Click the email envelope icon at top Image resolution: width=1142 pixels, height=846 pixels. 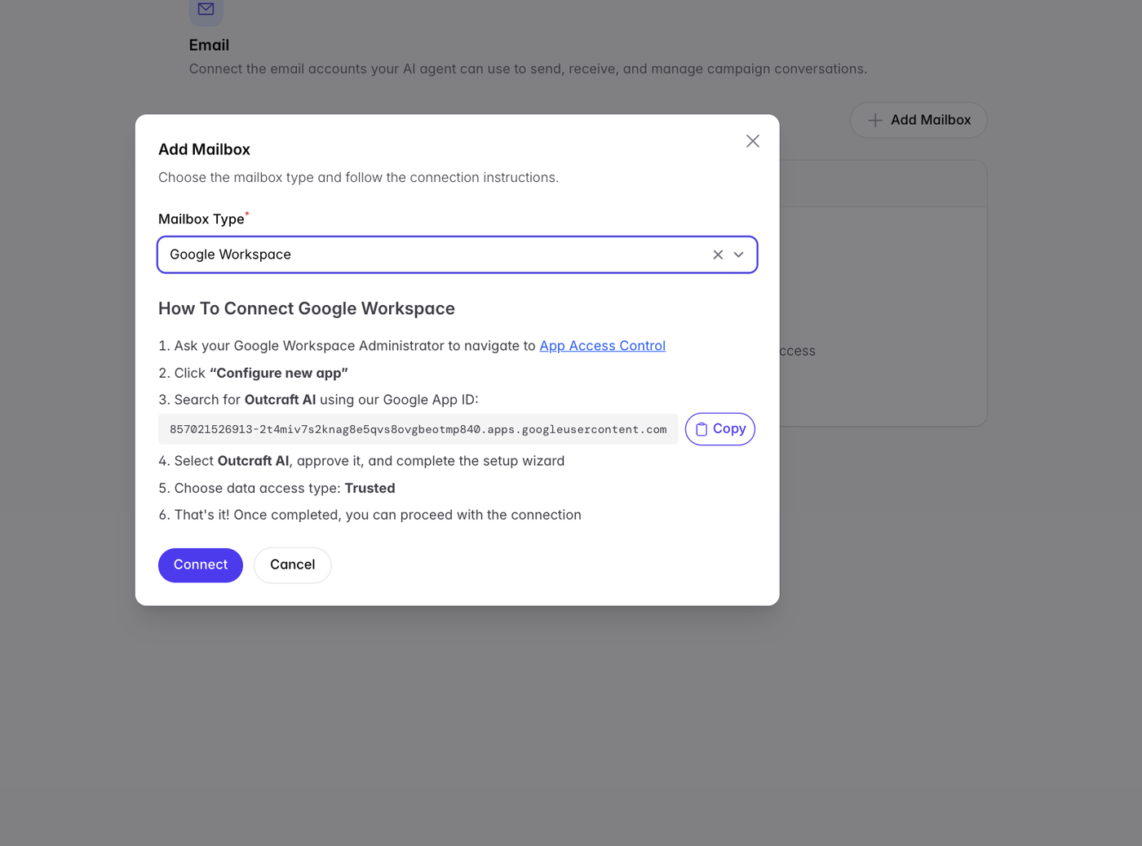pyautogui.click(x=206, y=10)
